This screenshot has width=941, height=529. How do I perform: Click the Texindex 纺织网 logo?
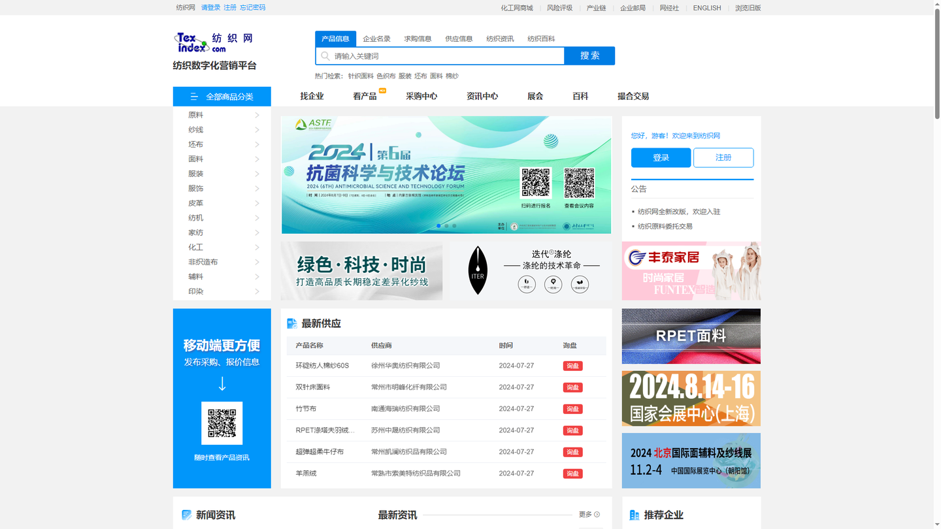pyautogui.click(x=214, y=42)
